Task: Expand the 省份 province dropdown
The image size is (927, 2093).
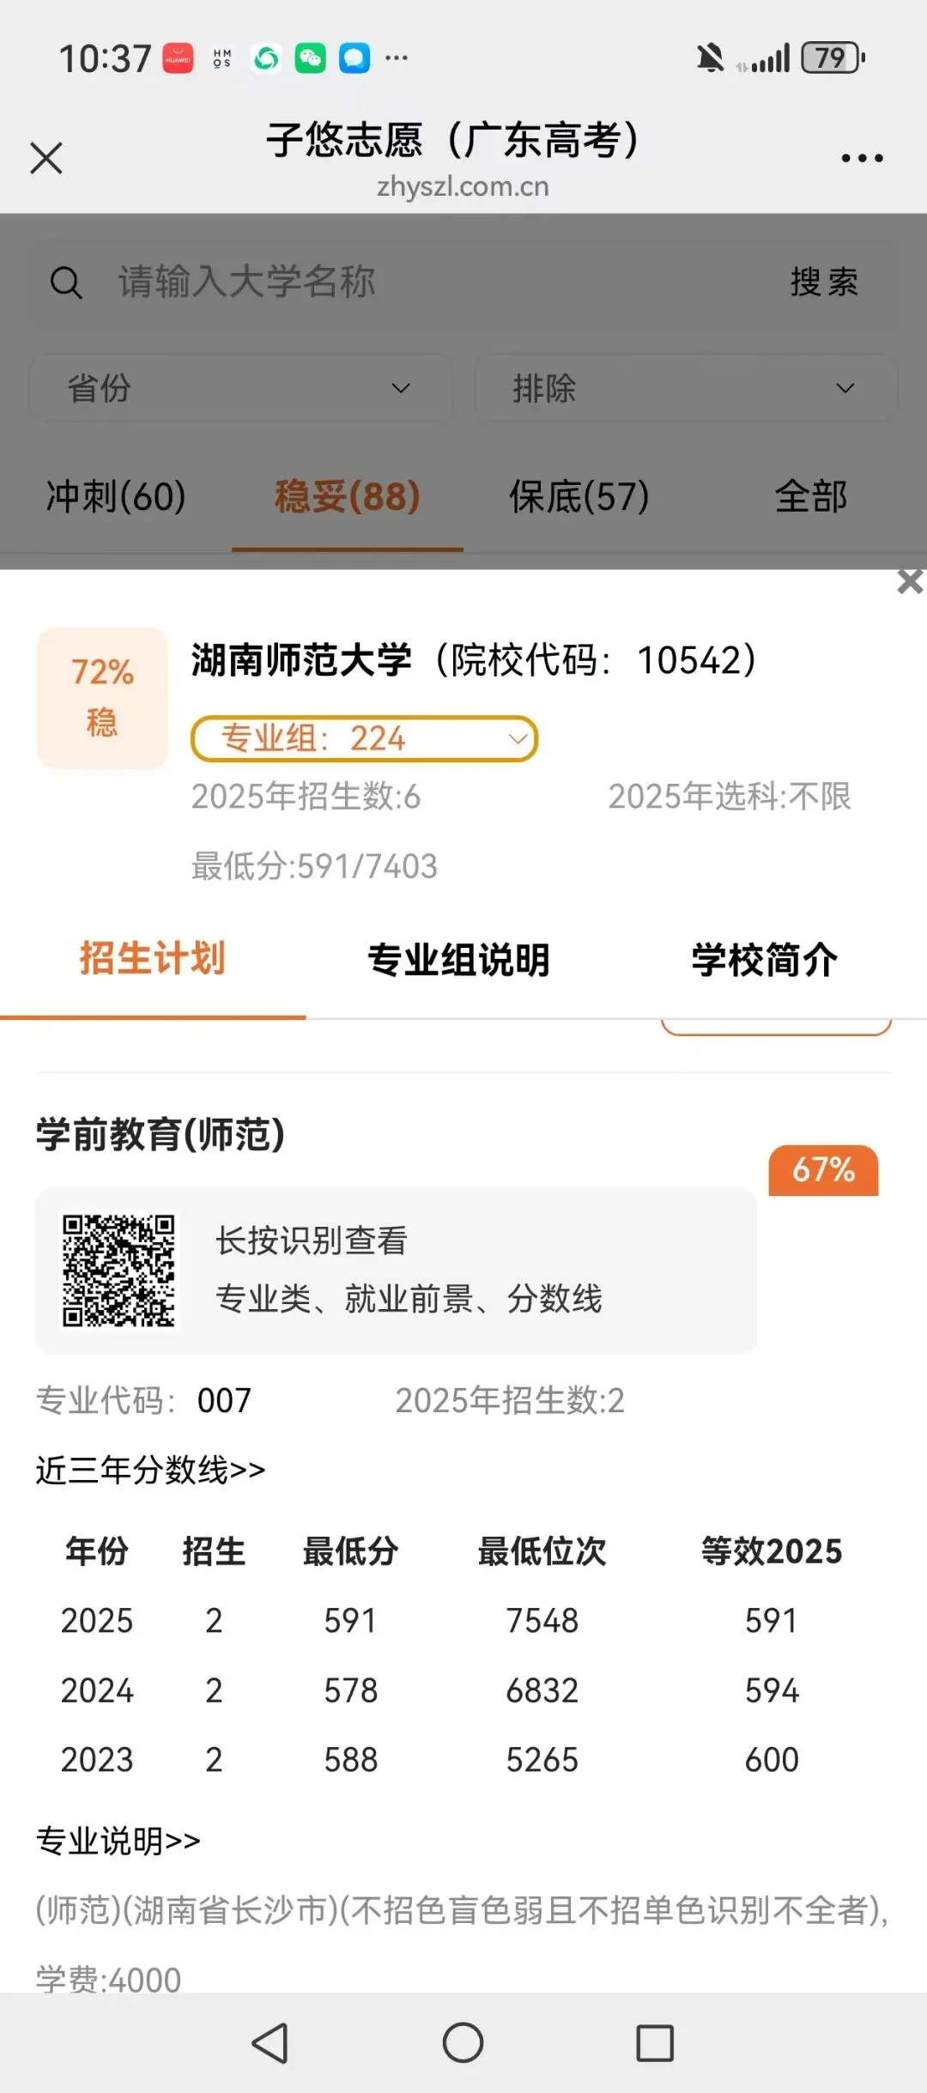Action: click(x=241, y=388)
